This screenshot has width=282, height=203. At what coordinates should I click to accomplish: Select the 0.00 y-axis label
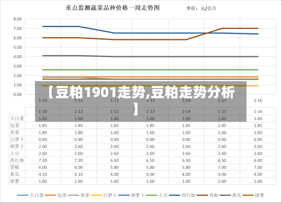click(17, 94)
